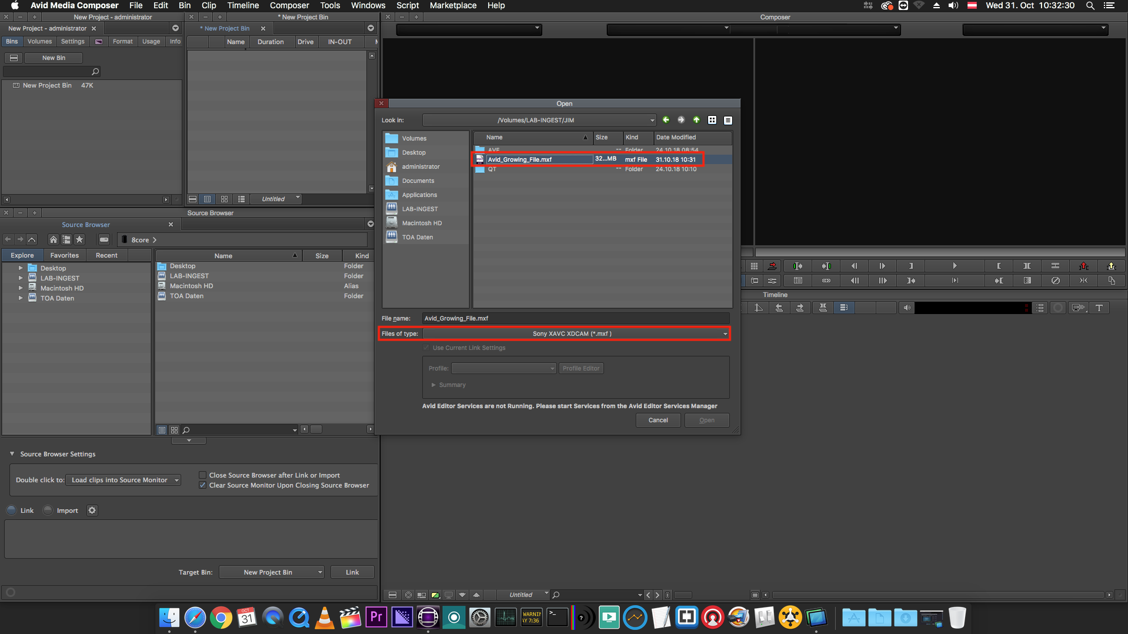This screenshot has width=1128, height=634.
Task: Switch to the Volumes tab in project window
Action: (39, 41)
